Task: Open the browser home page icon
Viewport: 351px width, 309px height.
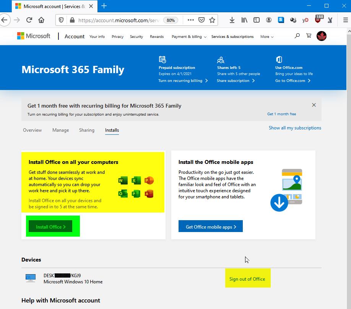Action: point(41,20)
